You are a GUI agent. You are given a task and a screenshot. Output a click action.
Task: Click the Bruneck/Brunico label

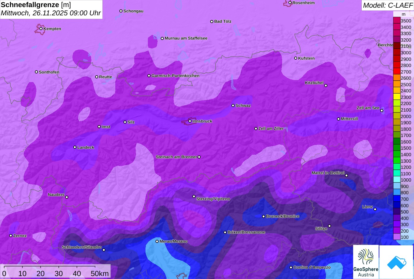click(x=283, y=216)
